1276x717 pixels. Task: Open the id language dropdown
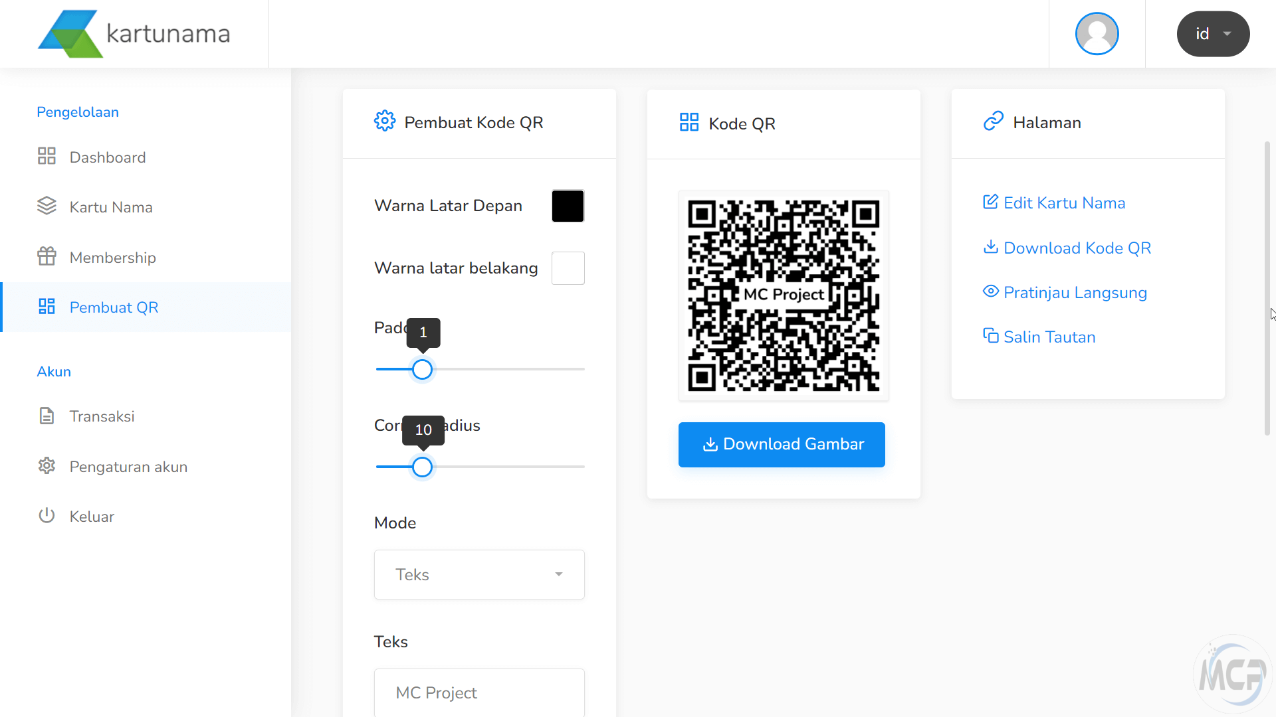pyautogui.click(x=1213, y=34)
